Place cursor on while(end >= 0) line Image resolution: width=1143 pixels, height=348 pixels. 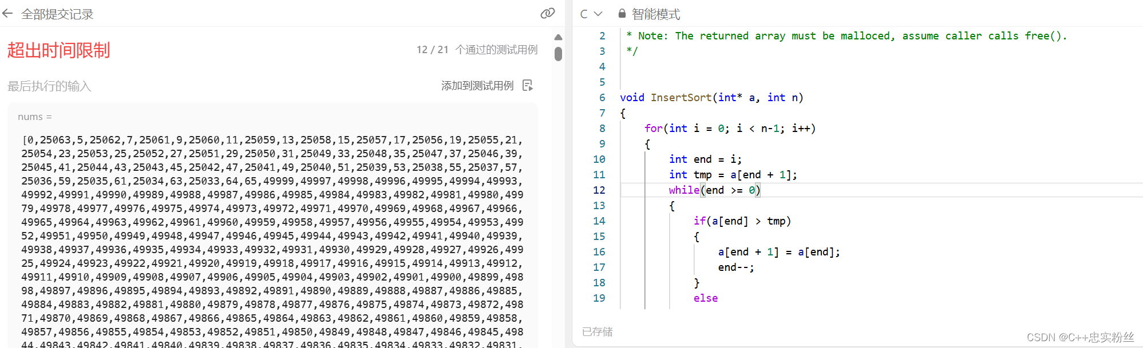click(x=714, y=190)
